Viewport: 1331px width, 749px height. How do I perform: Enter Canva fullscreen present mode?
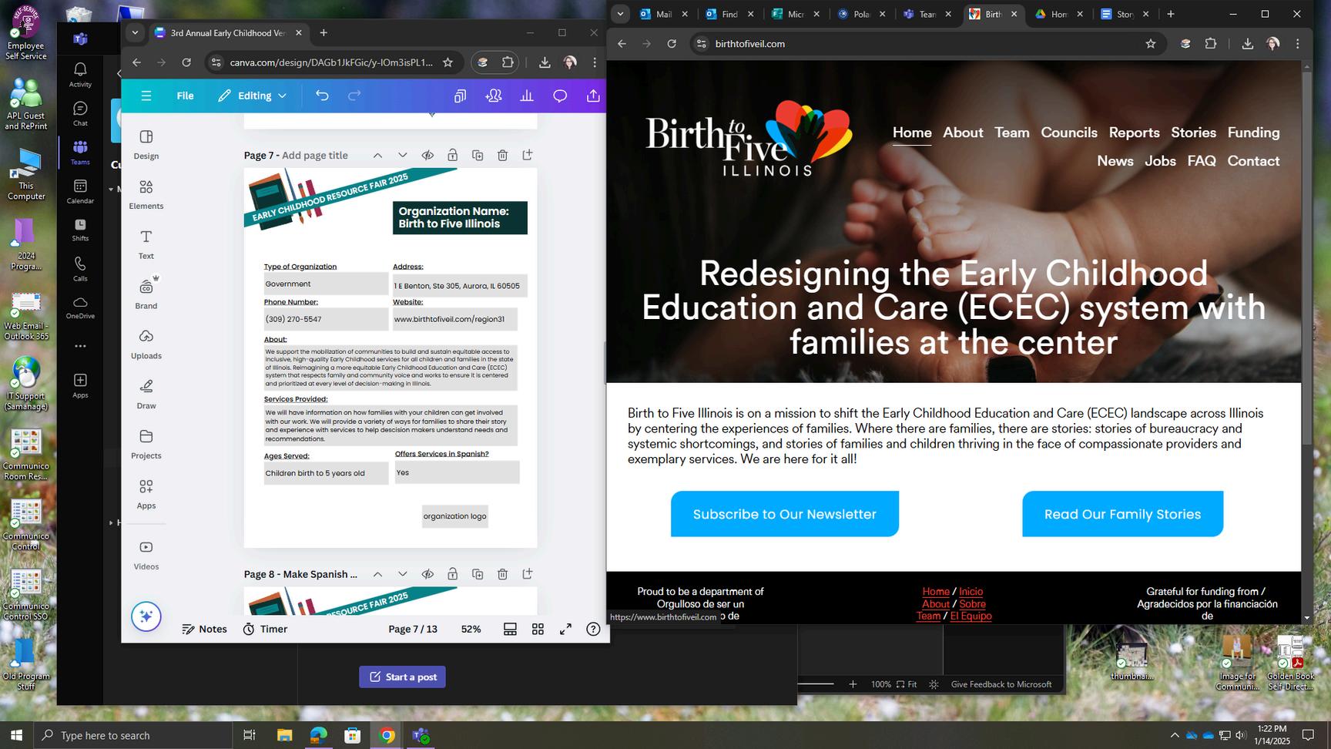(x=565, y=630)
